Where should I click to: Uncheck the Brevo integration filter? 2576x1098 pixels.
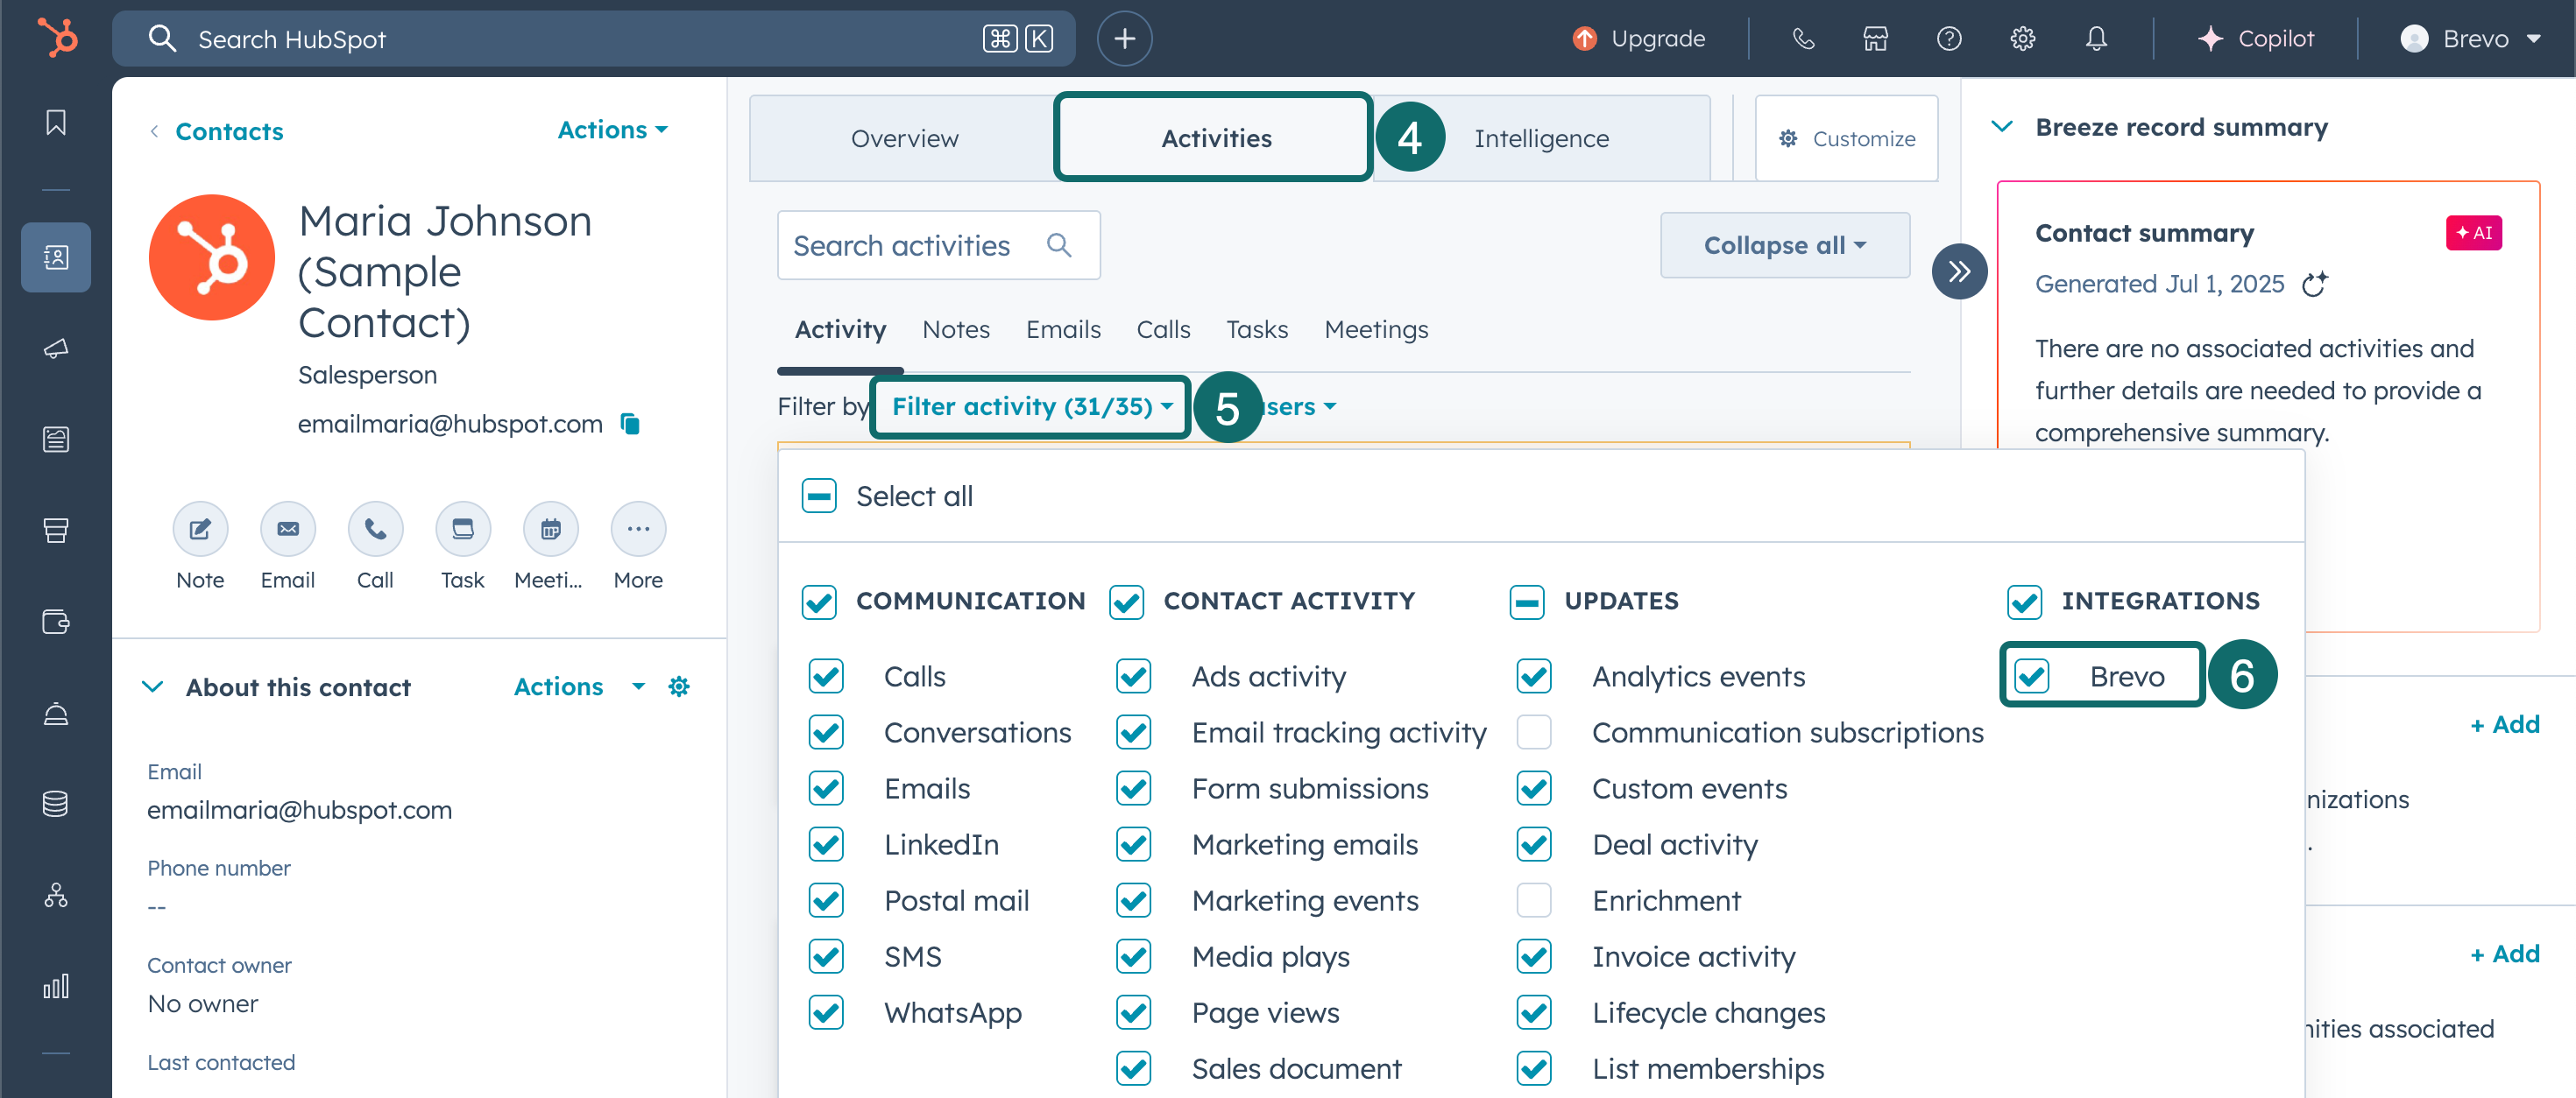2034,675
